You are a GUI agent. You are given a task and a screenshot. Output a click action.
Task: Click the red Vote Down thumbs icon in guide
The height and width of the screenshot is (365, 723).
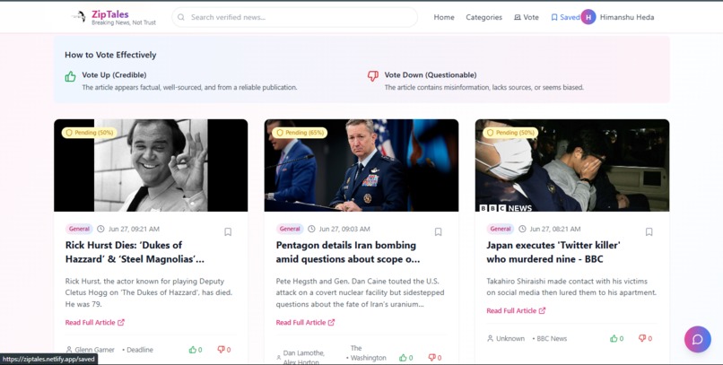(x=372, y=76)
